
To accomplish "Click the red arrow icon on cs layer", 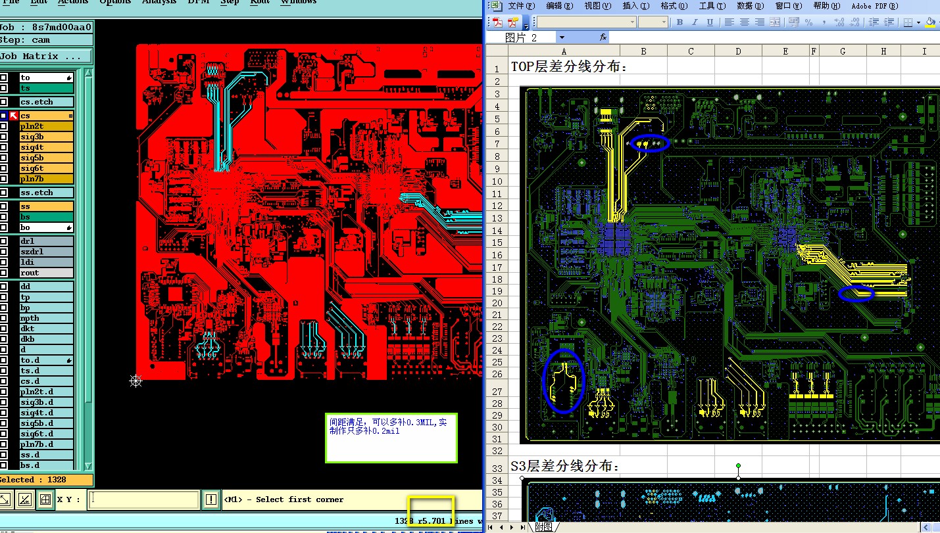I will [13, 116].
